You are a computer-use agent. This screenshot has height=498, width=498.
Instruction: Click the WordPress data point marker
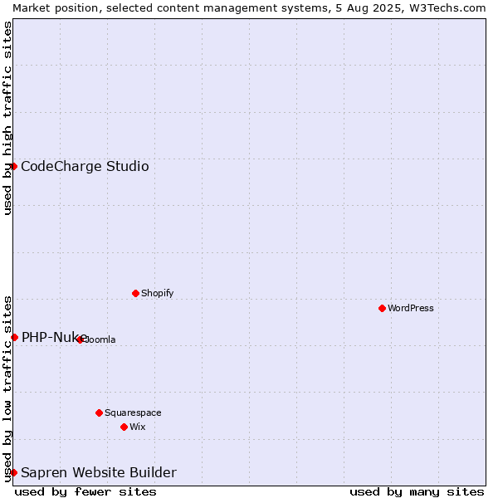(382, 308)
